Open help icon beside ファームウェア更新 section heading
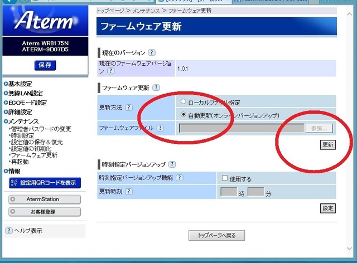Image resolution: width=357 pixels, height=263 pixels. click(x=156, y=87)
